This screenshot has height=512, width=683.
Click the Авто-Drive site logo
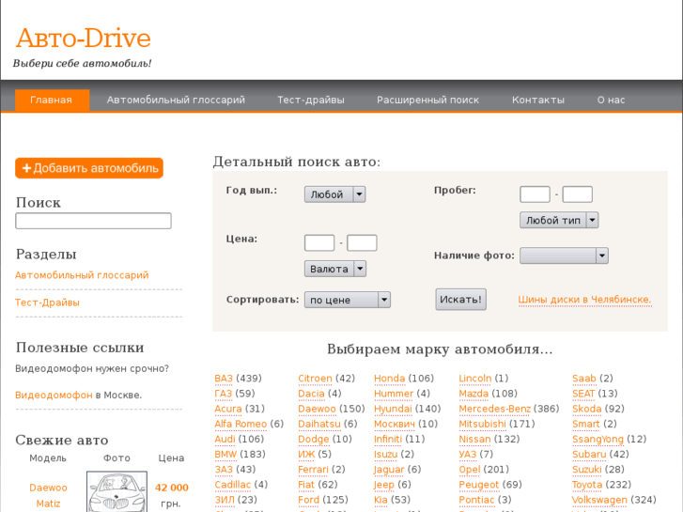(x=84, y=38)
